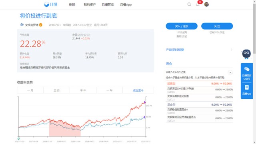Click the orange V verified badge
256x144 pixels.
click(40, 25)
